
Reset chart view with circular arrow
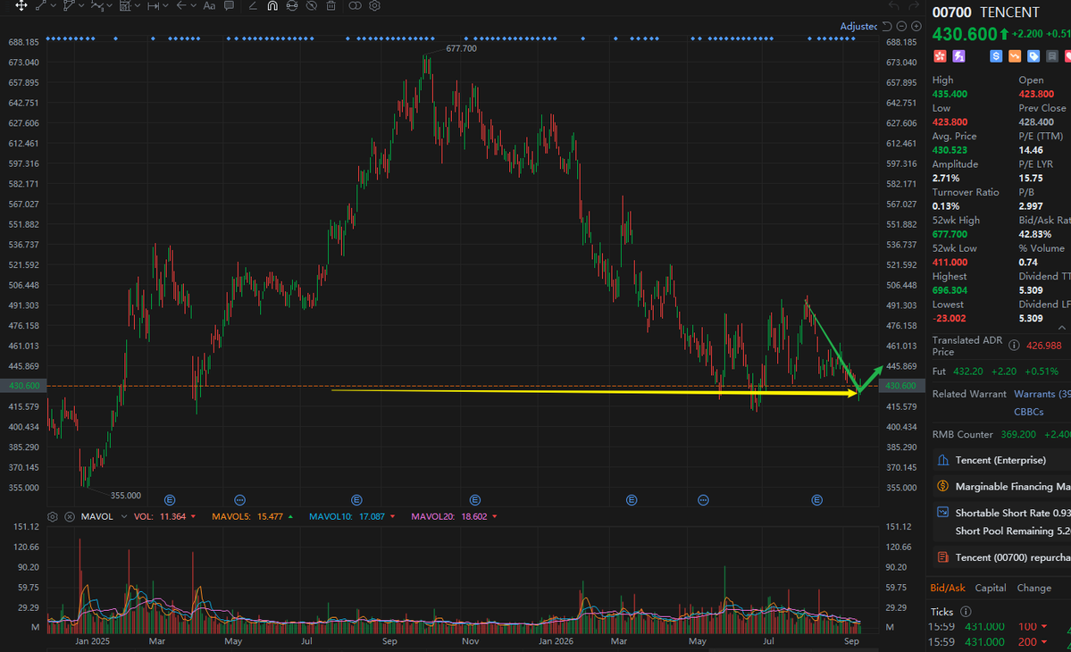click(887, 26)
